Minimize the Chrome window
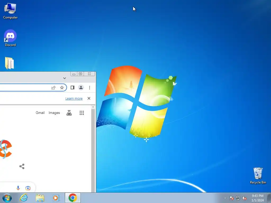This screenshot has width=271, height=203. (74, 74)
